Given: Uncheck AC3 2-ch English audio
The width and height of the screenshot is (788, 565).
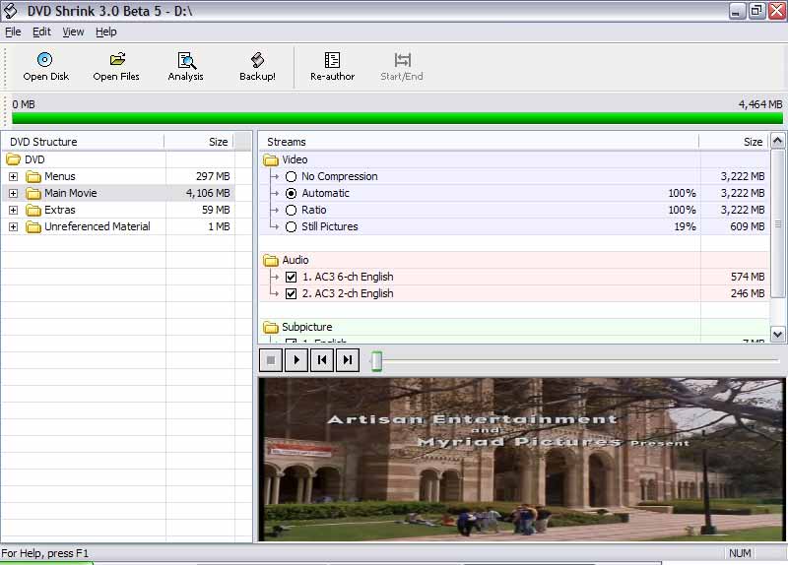Looking at the screenshot, I should (x=291, y=293).
